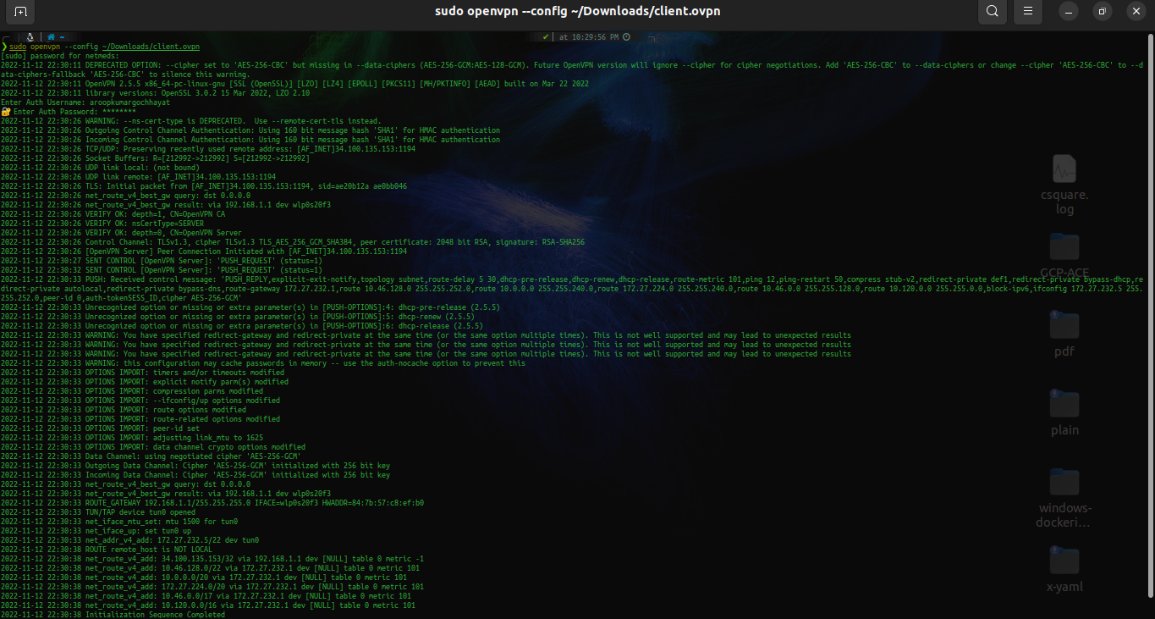Click 'Socket Buffers' log line
The width and height of the screenshot is (1155, 619).
156,158
